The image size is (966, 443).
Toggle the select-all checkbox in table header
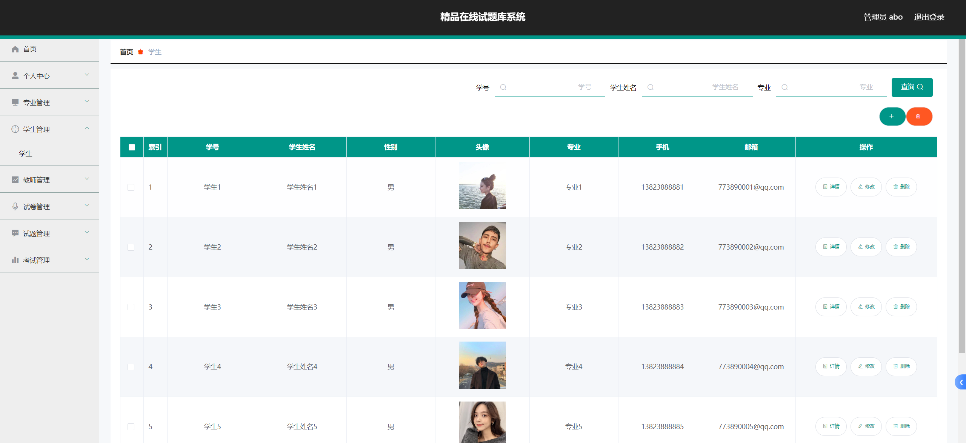point(132,147)
